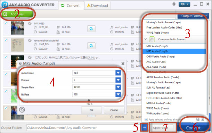Select OGG Vorbis Audio (*.ogg) format
212x133 pixels.
(174, 57)
